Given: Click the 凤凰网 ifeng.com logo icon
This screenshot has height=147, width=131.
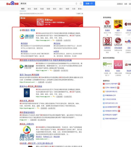Looking at the screenshot, I should 107,24.
